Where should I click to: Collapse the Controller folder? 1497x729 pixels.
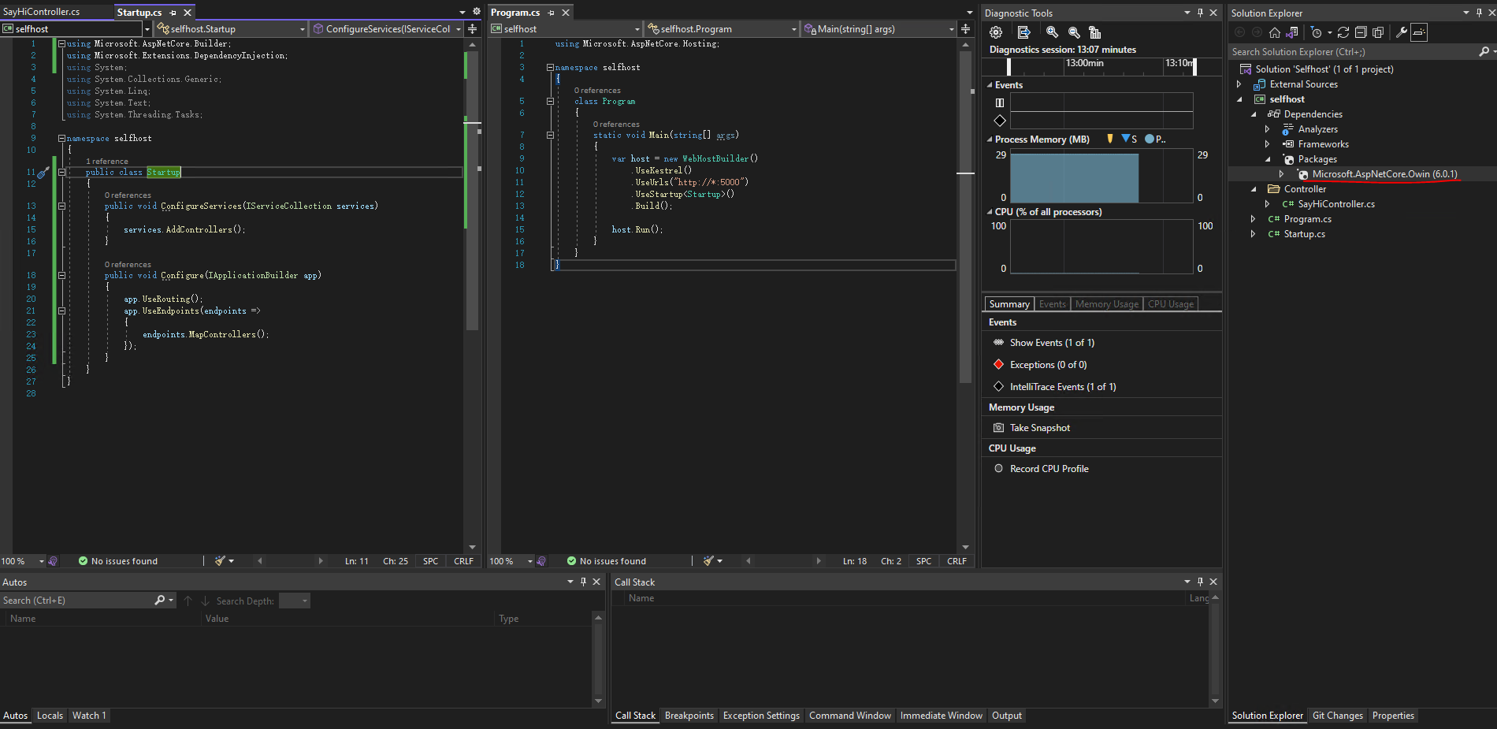tap(1254, 189)
